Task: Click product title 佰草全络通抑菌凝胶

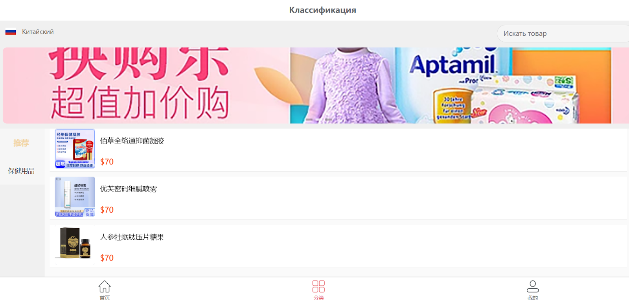Action: tap(132, 141)
